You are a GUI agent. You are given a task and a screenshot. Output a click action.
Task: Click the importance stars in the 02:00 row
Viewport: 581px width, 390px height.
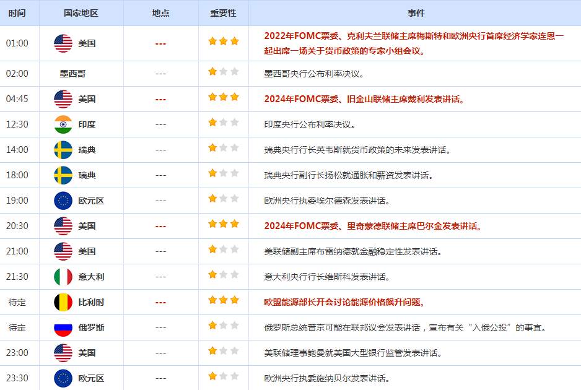[224, 71]
